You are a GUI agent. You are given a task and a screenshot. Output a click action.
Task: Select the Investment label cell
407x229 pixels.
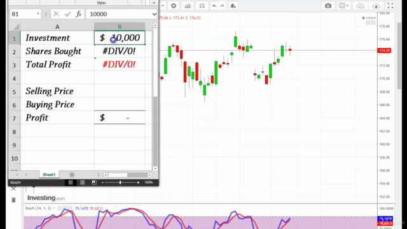tap(57, 38)
